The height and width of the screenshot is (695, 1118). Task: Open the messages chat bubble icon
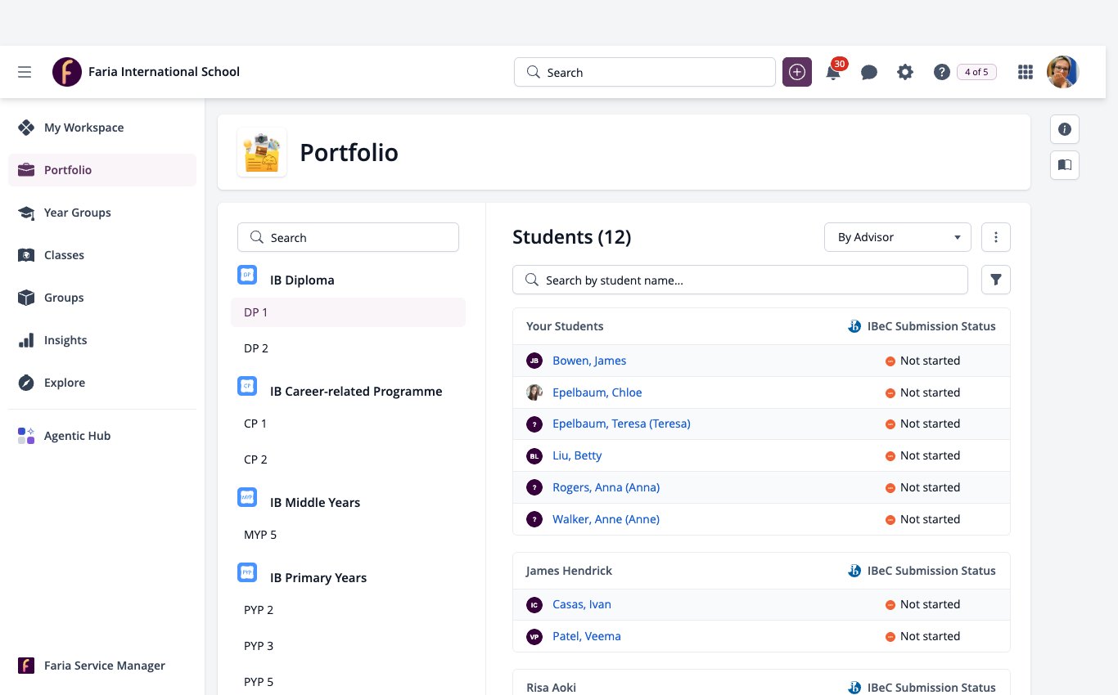[x=869, y=72]
